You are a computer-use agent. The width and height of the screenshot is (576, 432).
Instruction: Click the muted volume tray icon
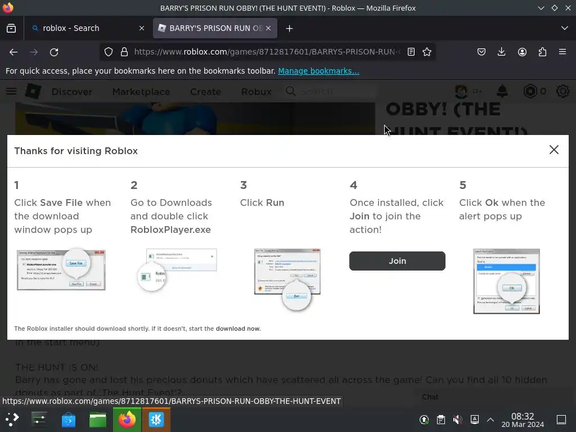click(x=458, y=420)
